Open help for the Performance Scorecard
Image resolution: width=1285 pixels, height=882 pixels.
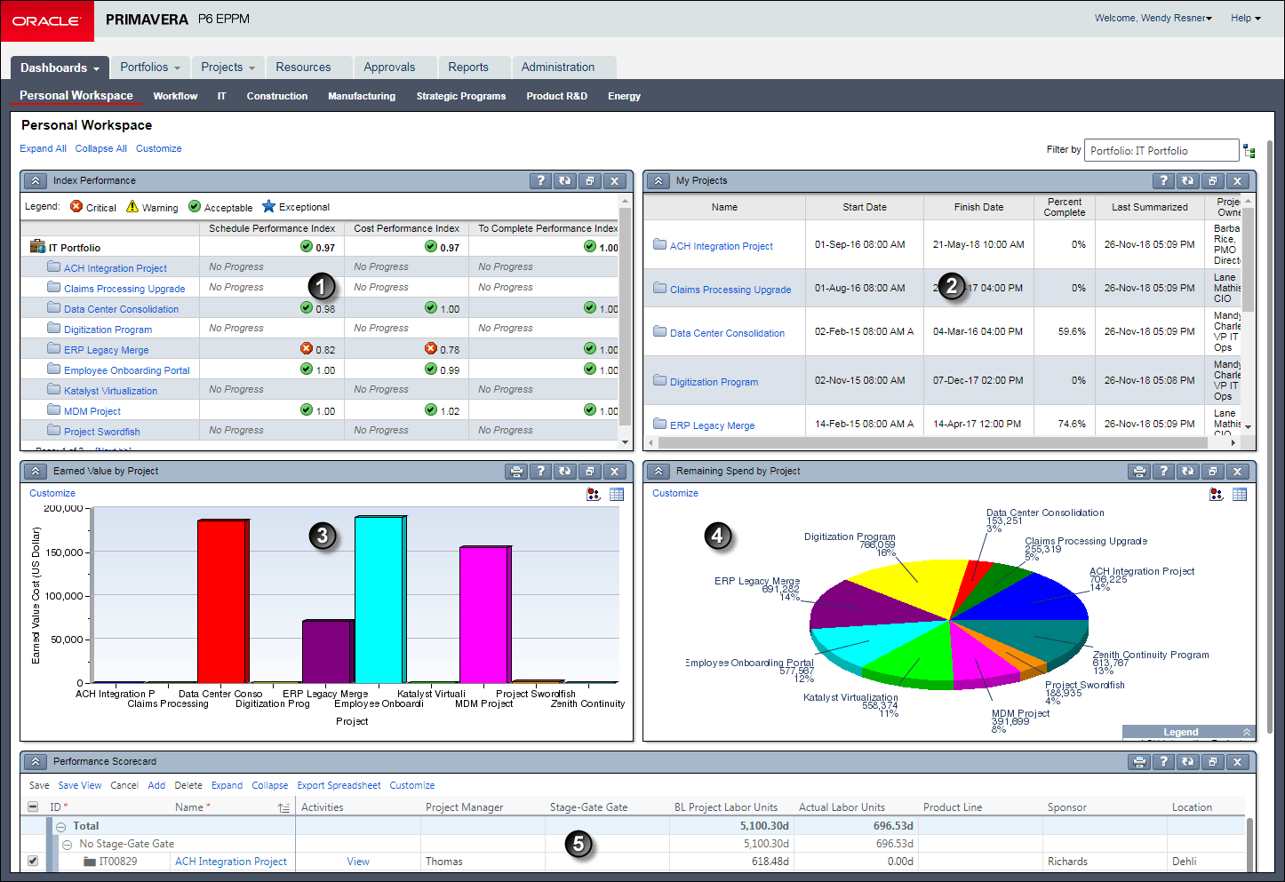[x=1163, y=761]
